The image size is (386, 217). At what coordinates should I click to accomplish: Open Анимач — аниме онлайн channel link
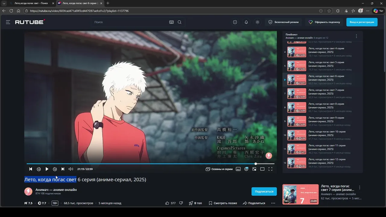tap(56, 190)
